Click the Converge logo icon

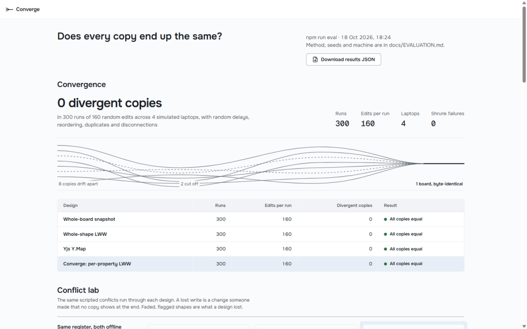pyautogui.click(x=9, y=9)
